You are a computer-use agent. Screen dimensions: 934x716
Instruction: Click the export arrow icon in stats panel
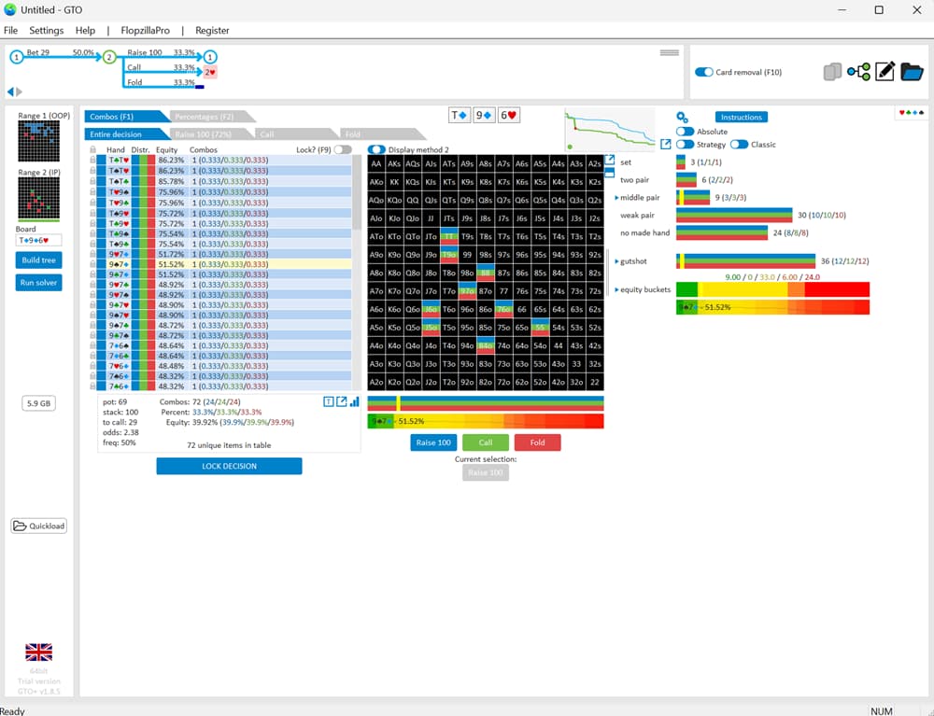[341, 401]
